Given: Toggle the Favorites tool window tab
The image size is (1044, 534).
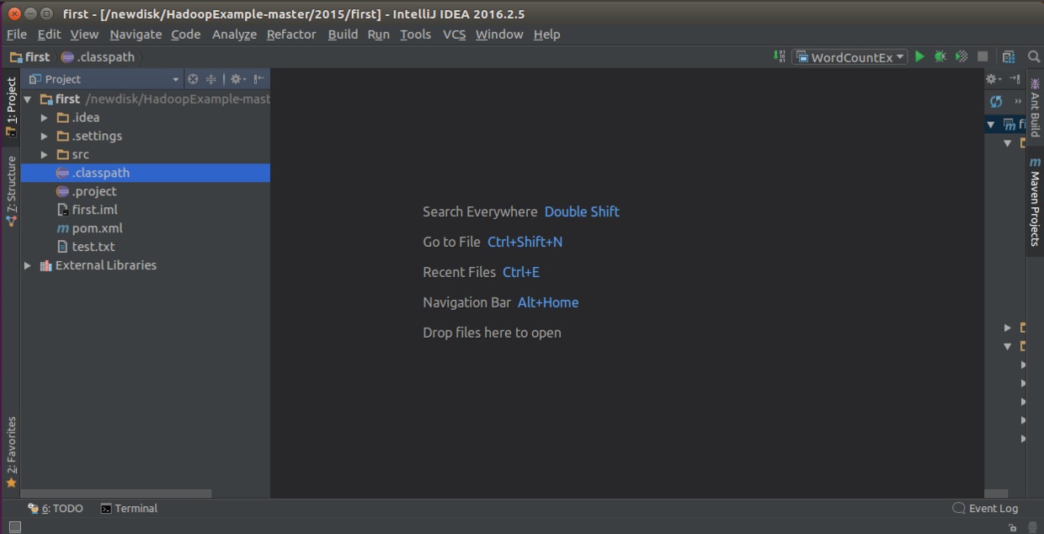Looking at the screenshot, I should [11, 451].
